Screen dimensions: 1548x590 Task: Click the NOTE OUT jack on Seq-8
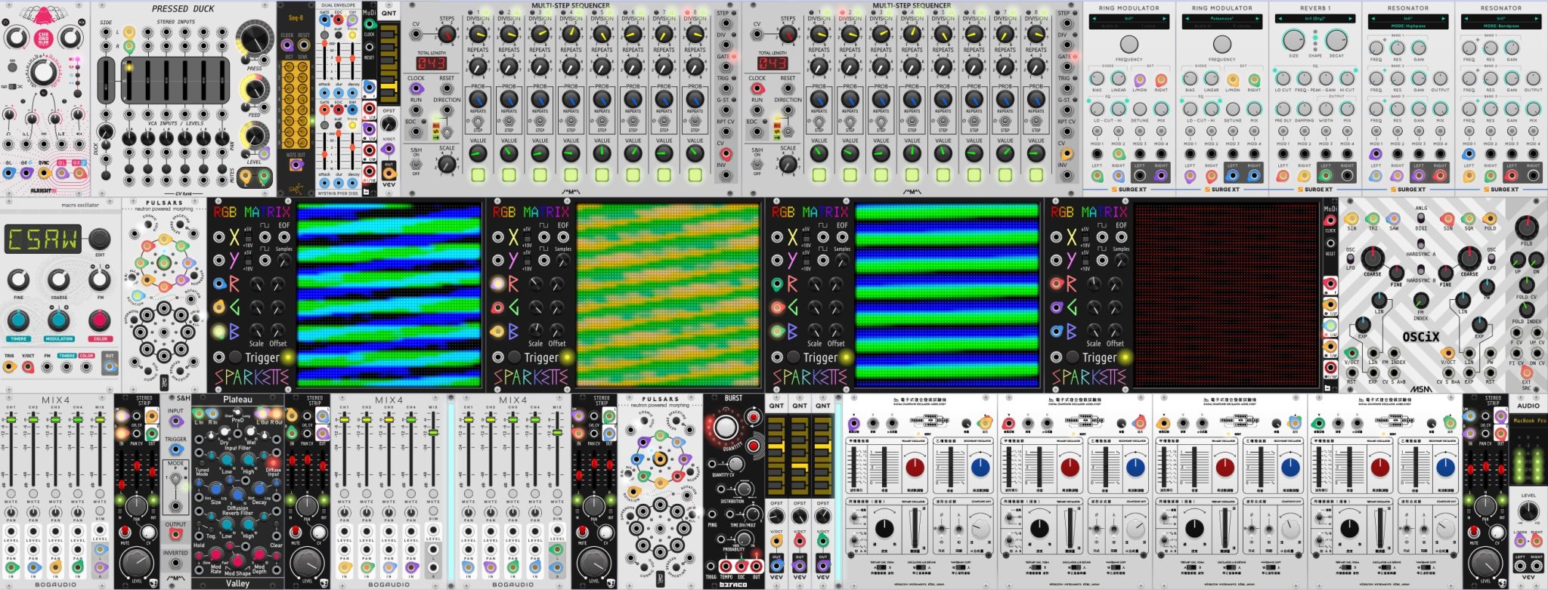pyautogui.click(x=296, y=165)
